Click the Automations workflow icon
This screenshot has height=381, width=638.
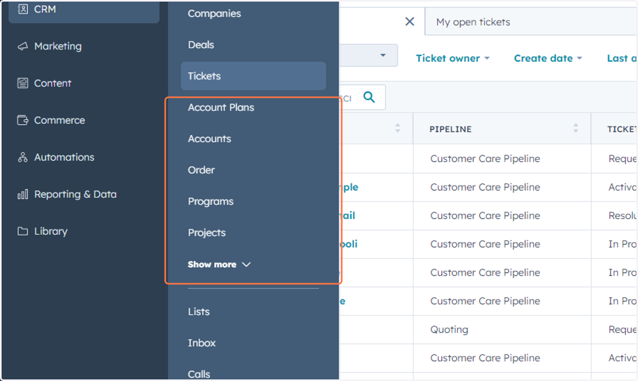point(22,157)
